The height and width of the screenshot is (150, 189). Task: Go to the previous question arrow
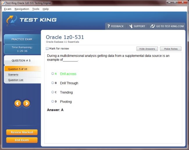click(18, 104)
